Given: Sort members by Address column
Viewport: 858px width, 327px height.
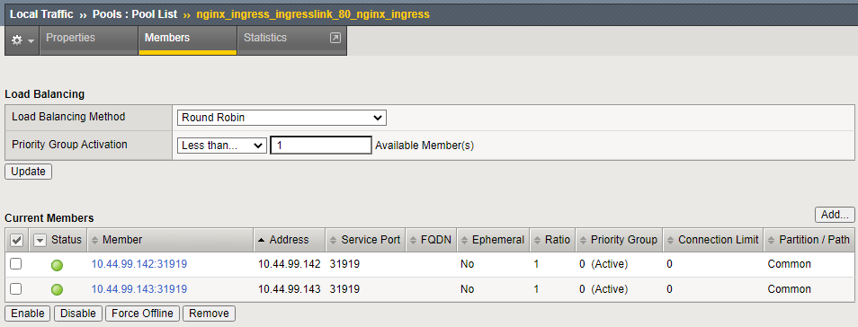Looking at the screenshot, I should click(289, 240).
